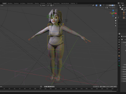
Task: Open the Global transform orientation dropdown
Action: coord(43,5)
